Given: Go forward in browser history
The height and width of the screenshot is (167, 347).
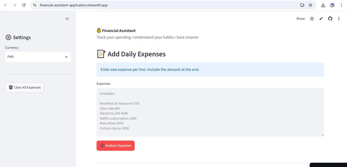Looking at the screenshot, I should coord(15,5).
